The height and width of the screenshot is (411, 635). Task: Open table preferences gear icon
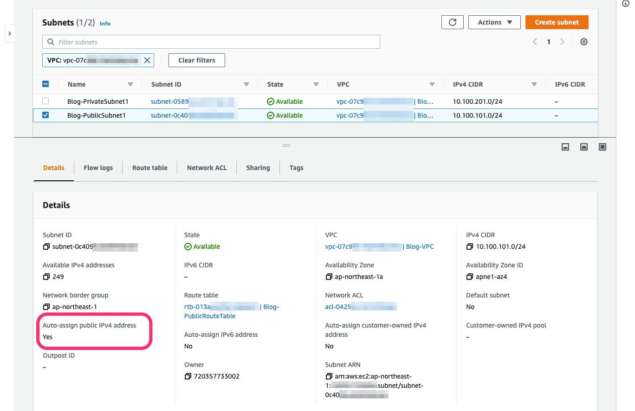pos(584,42)
